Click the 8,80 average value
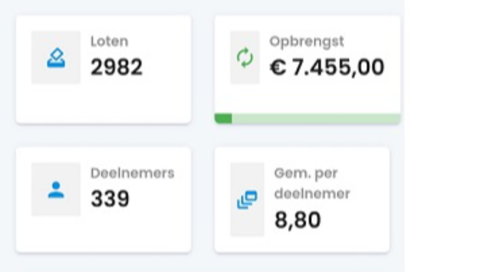The image size is (484, 272). pos(297,220)
